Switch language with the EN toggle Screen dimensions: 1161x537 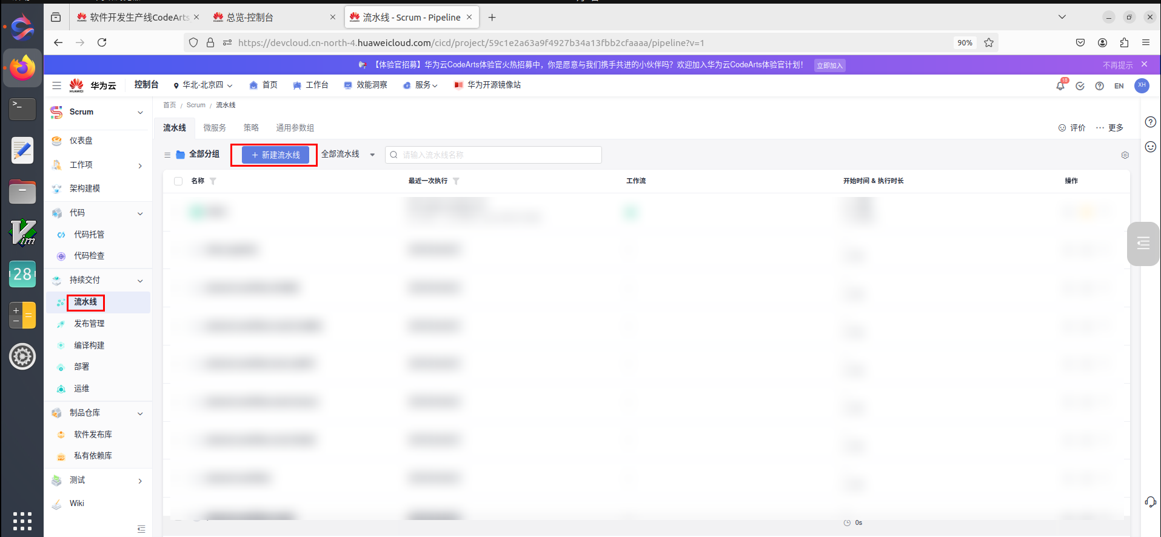click(1119, 86)
